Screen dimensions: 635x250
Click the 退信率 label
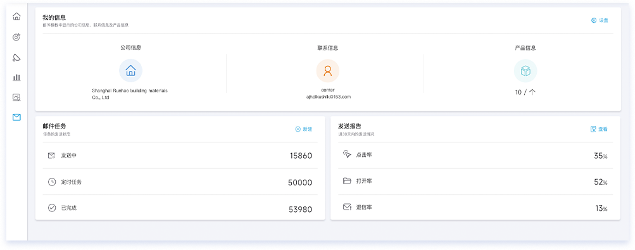364,207
